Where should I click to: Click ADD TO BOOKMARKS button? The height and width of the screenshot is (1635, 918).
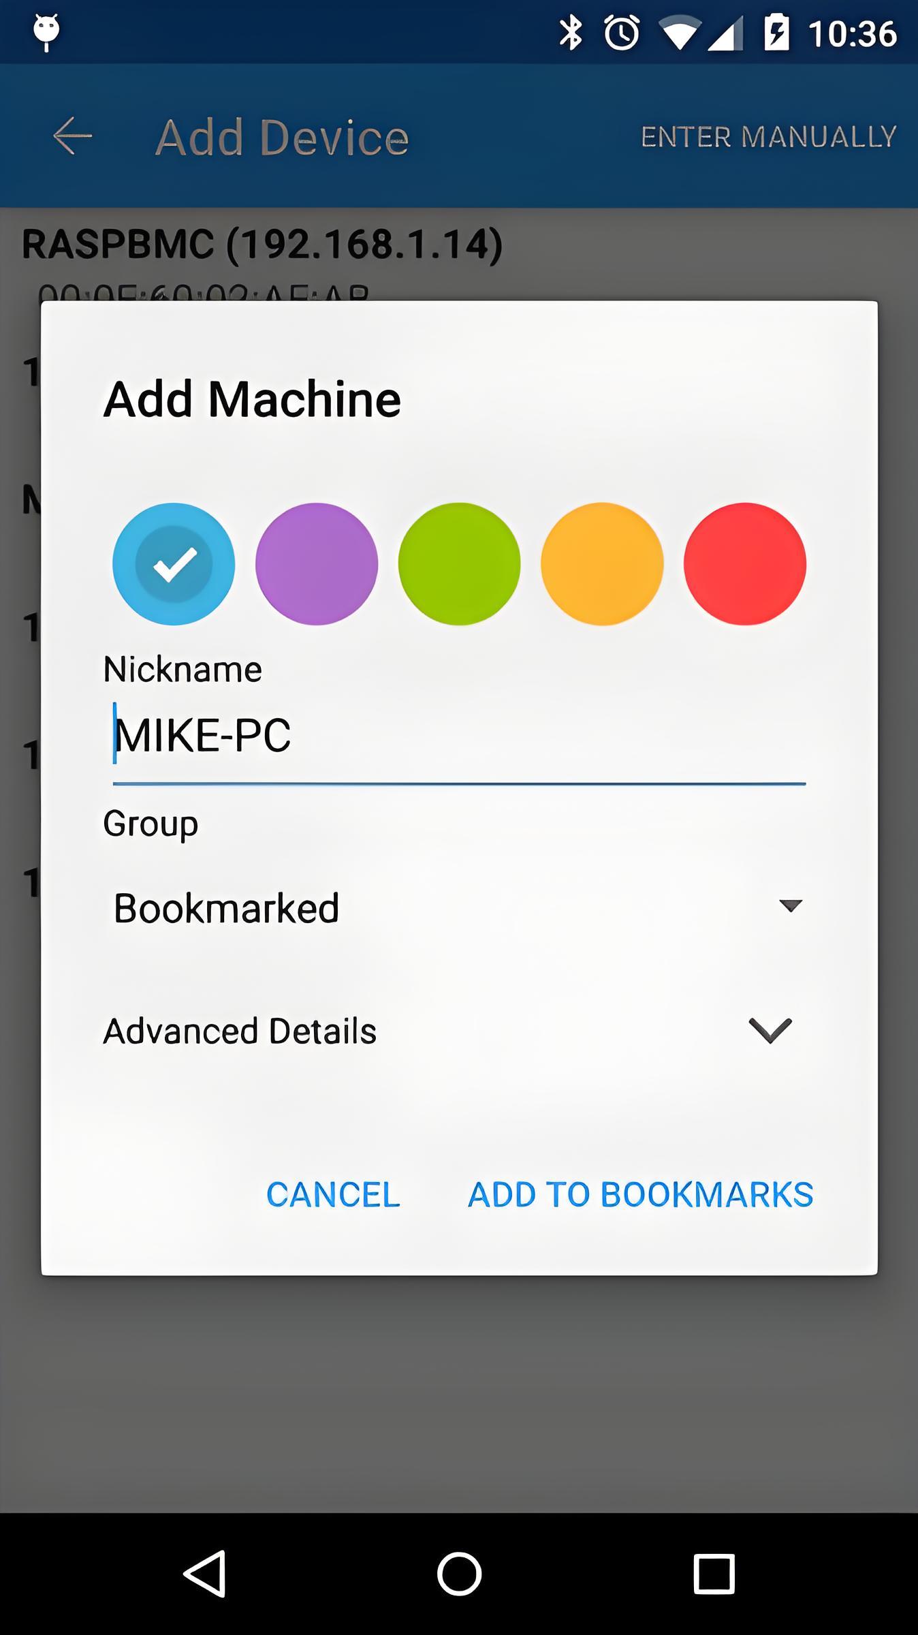pyautogui.click(x=641, y=1195)
